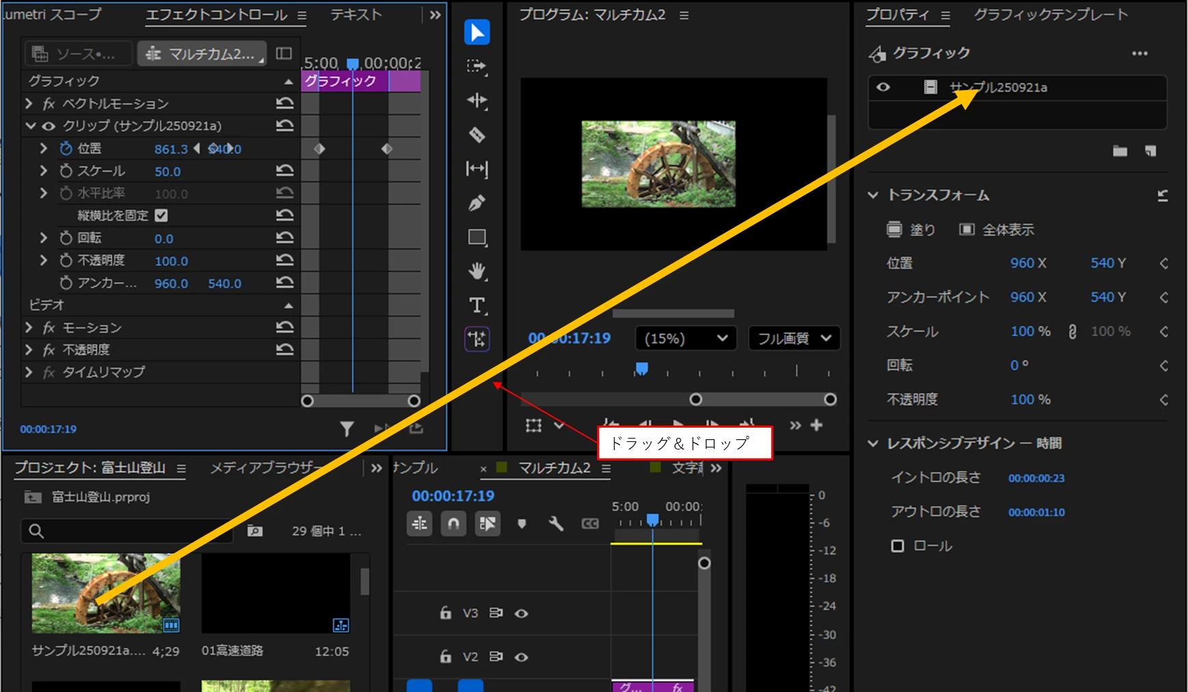Open the three-dot menu beside グラフィック
Screen dimensions: 1188x692
[x=1139, y=53]
